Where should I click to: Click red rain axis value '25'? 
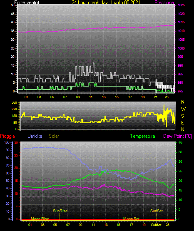coord(16,155)
